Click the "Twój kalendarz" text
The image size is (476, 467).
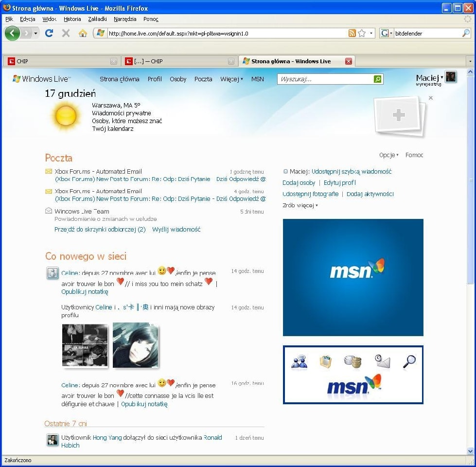pos(113,129)
